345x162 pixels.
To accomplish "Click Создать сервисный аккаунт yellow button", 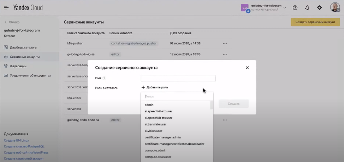I will tap(315, 22).
